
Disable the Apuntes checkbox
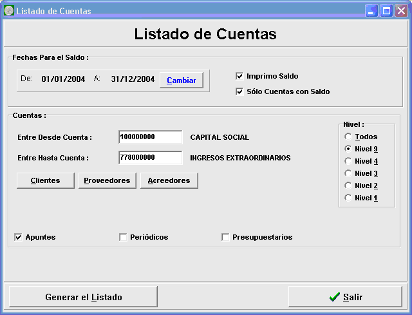pos(18,237)
